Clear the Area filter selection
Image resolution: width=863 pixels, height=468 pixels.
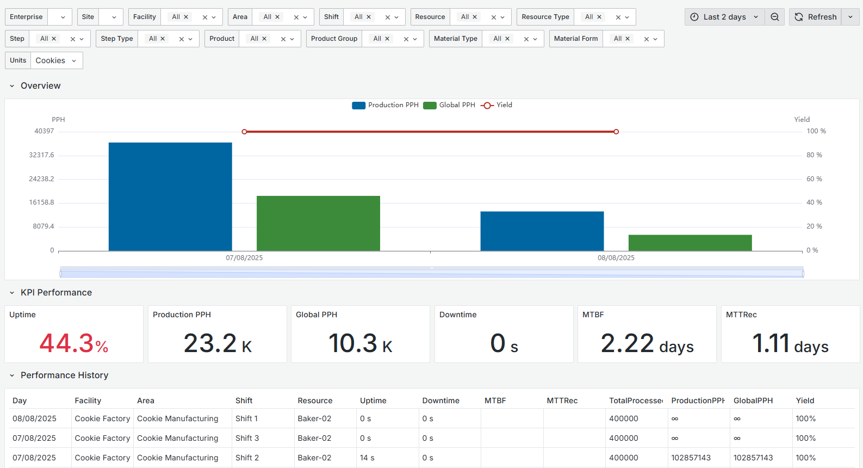point(296,17)
